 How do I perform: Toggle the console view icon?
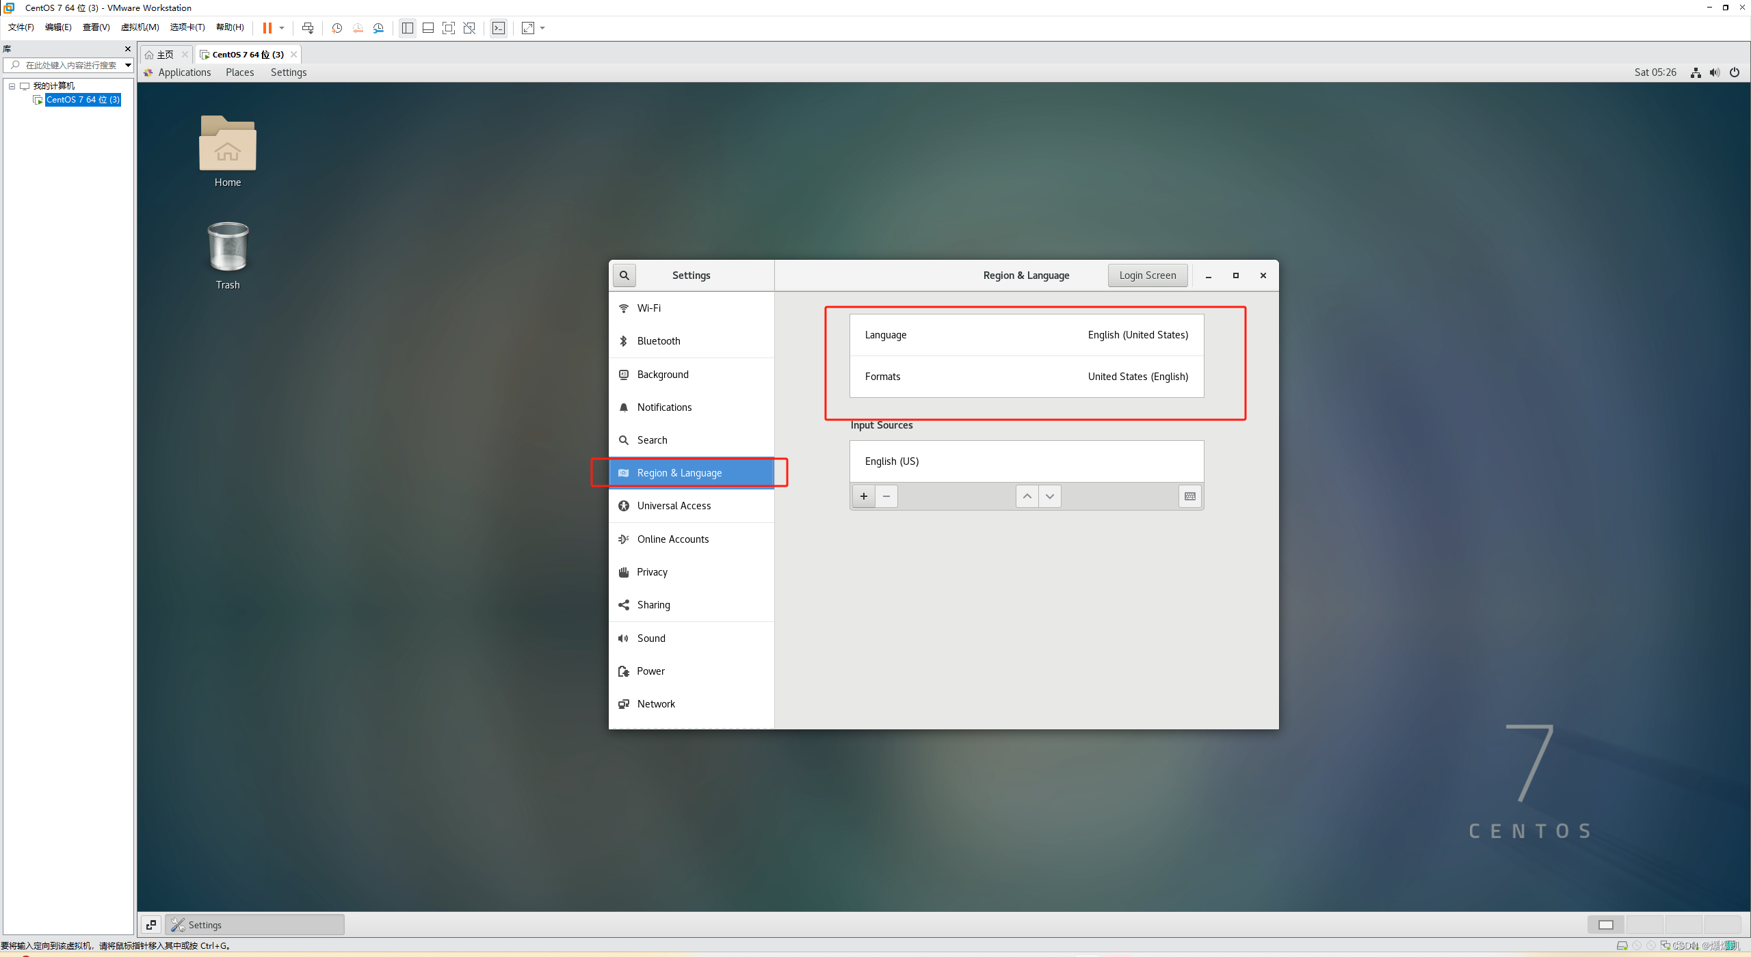499,28
